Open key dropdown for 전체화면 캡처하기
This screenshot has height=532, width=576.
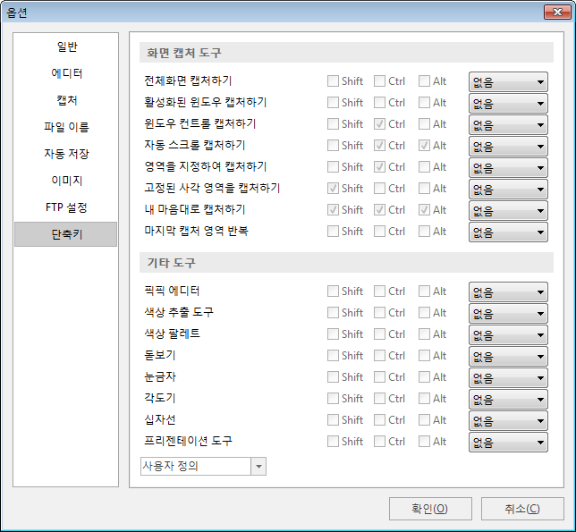pos(508,81)
